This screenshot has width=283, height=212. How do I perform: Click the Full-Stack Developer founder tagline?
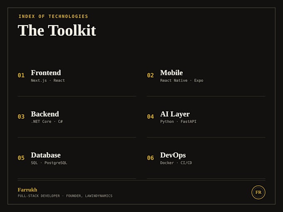65,196
